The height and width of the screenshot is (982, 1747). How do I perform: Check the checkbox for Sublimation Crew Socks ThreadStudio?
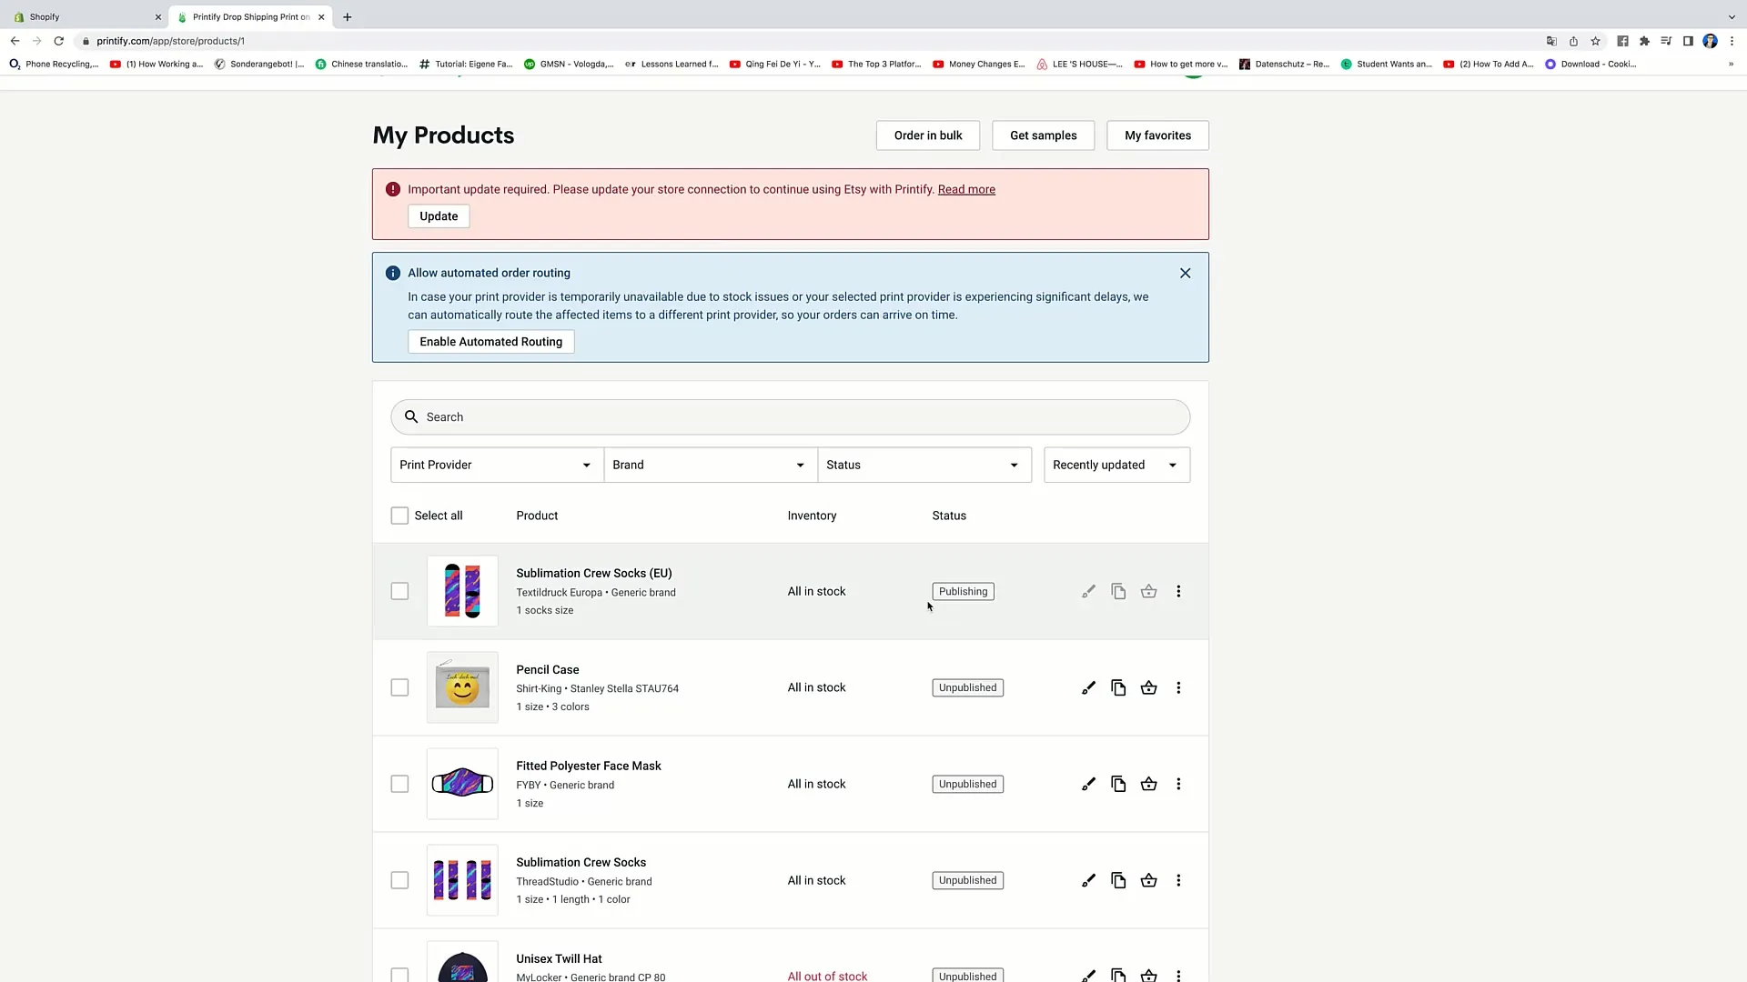click(x=399, y=880)
